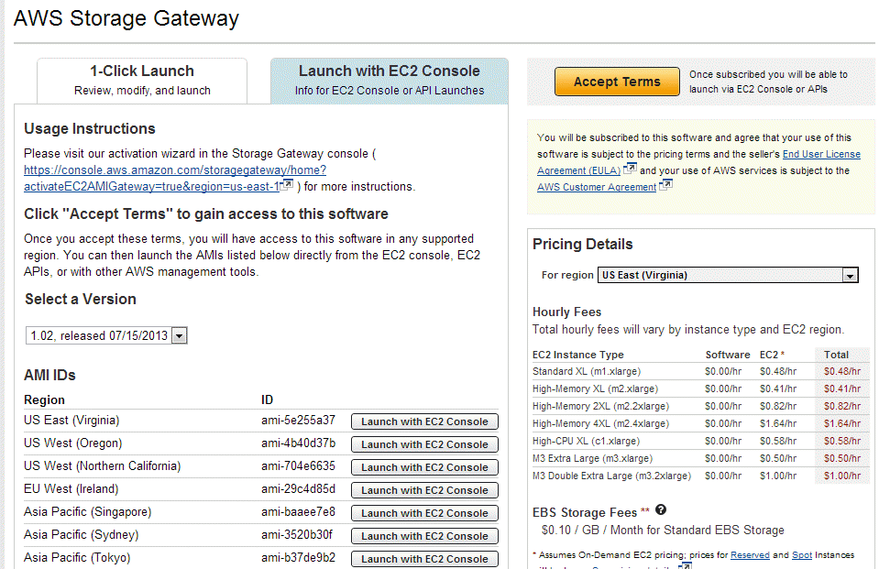Click the EC2 Instance Type column header
The height and width of the screenshot is (569, 879).
pyautogui.click(x=578, y=355)
